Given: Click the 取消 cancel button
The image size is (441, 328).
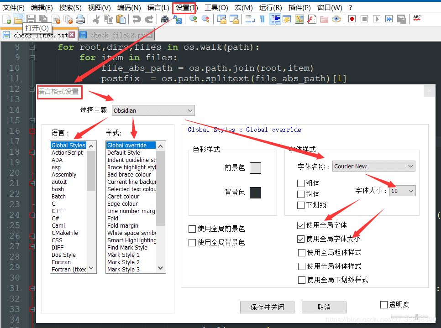Looking at the screenshot, I should (x=324, y=307).
